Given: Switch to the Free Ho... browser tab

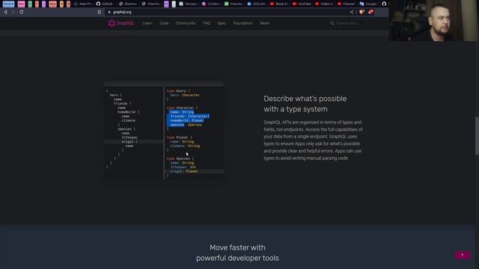Looking at the screenshot, I should point(234,4).
